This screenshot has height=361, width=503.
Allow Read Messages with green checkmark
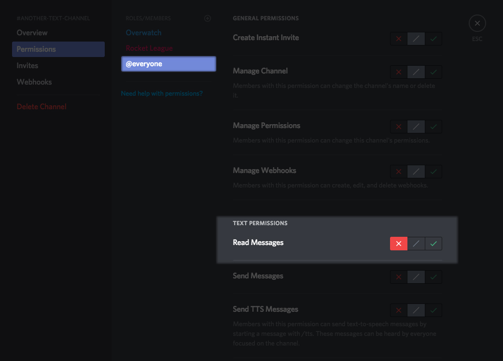(433, 244)
